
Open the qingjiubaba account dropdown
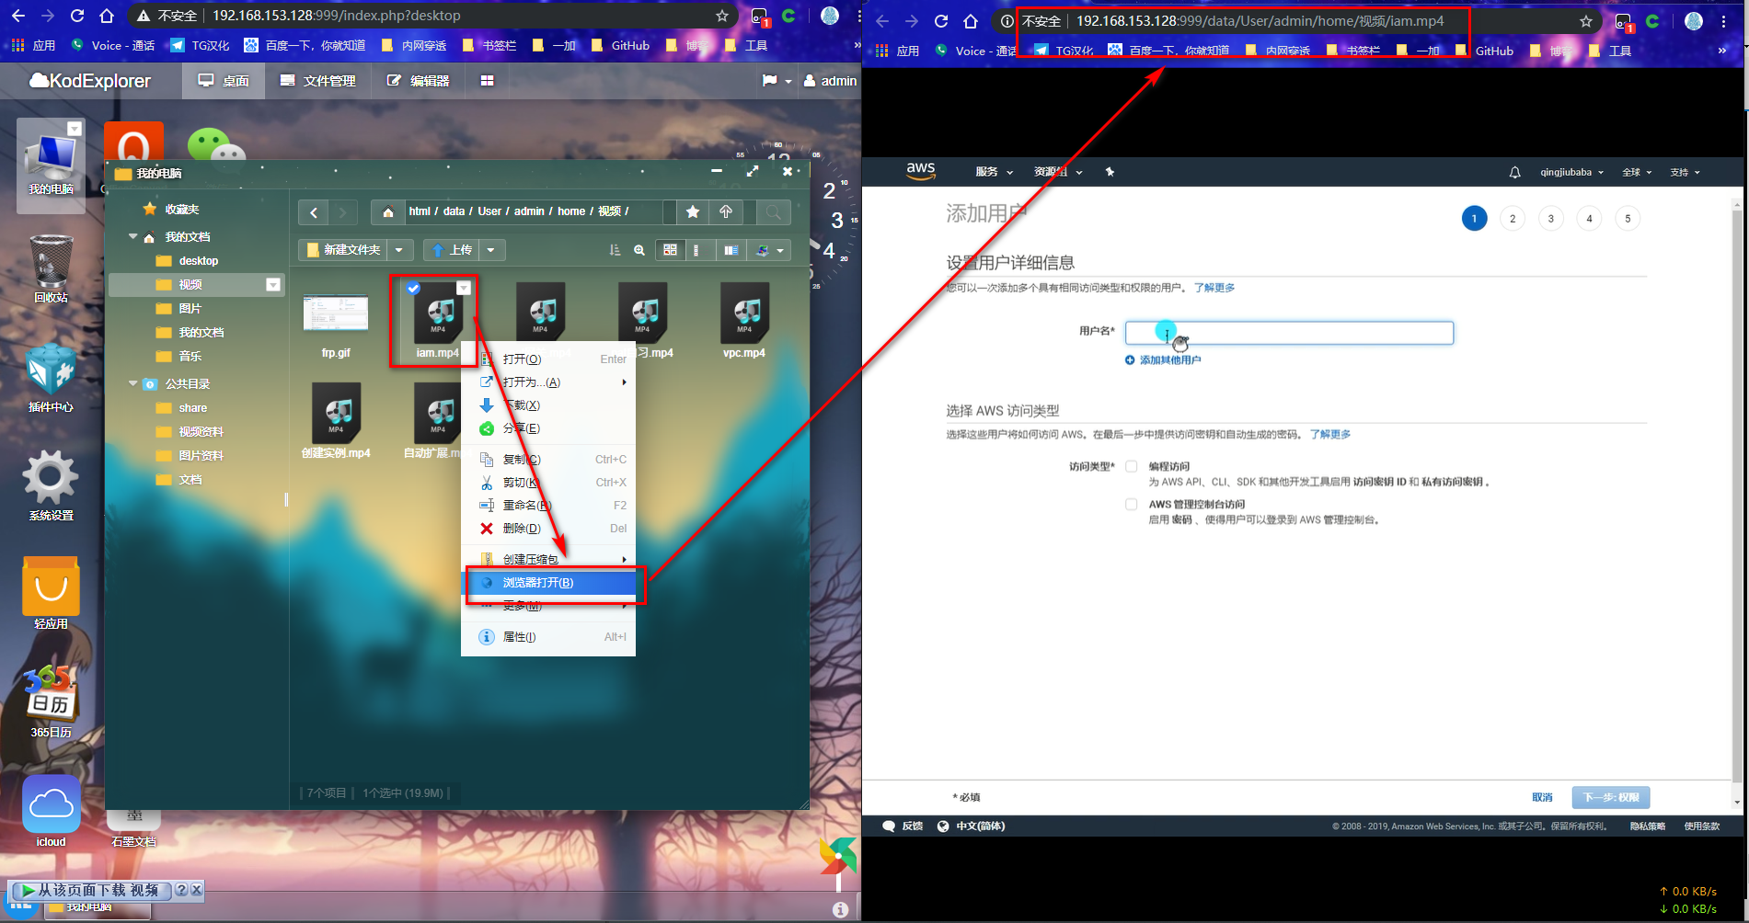[x=1571, y=172]
